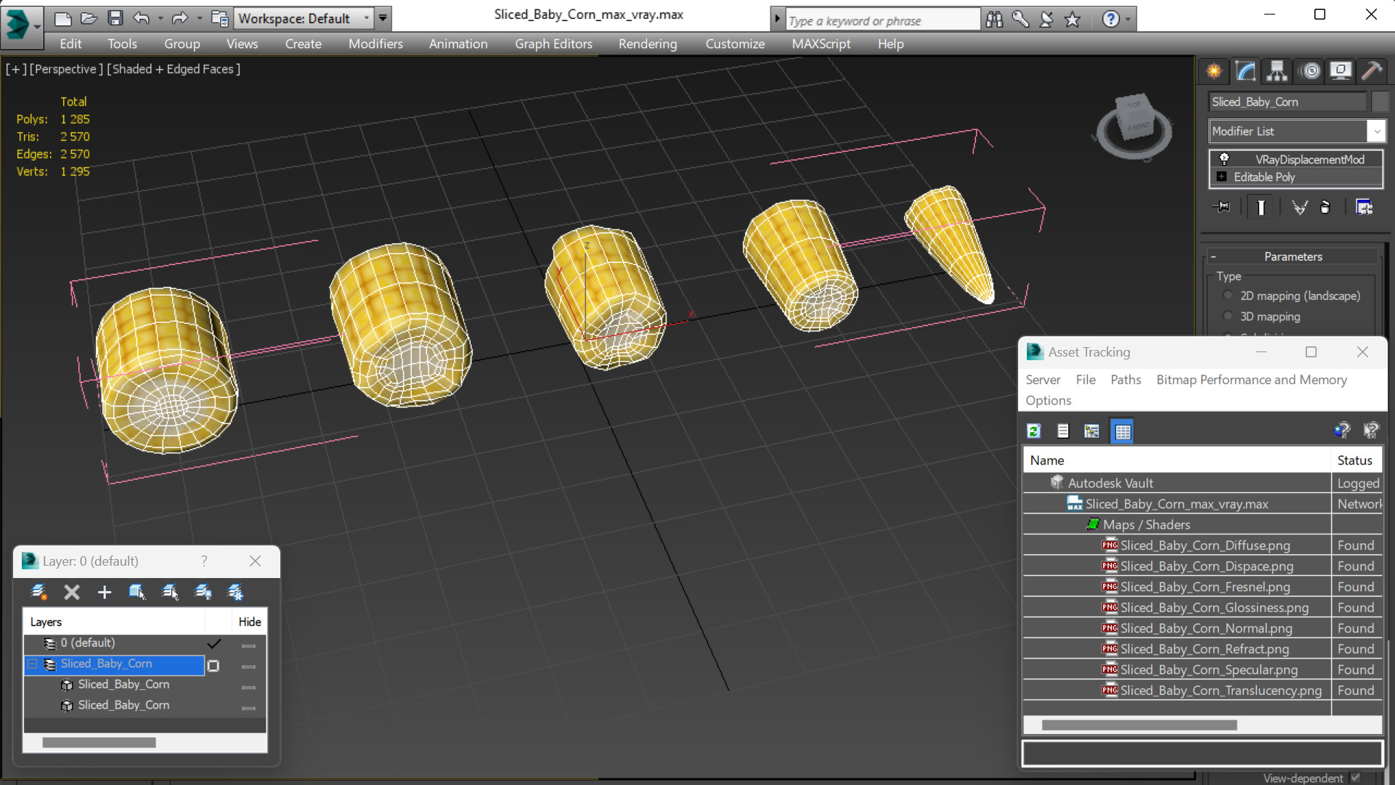1395x785 pixels.
Task: Refresh the Asset Tracking list
Action: point(1034,431)
